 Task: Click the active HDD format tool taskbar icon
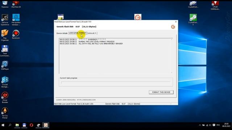[x=46, y=125]
